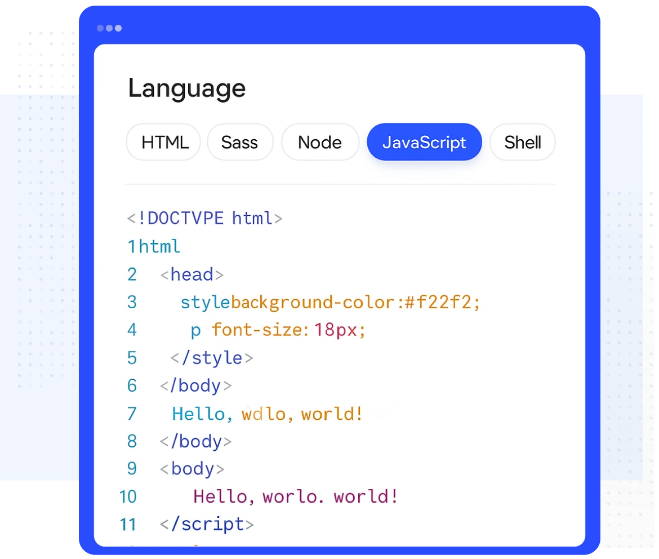Image resolution: width=659 pixels, height=559 pixels.
Task: Click line number 10 in the gutter
Action: [128, 496]
